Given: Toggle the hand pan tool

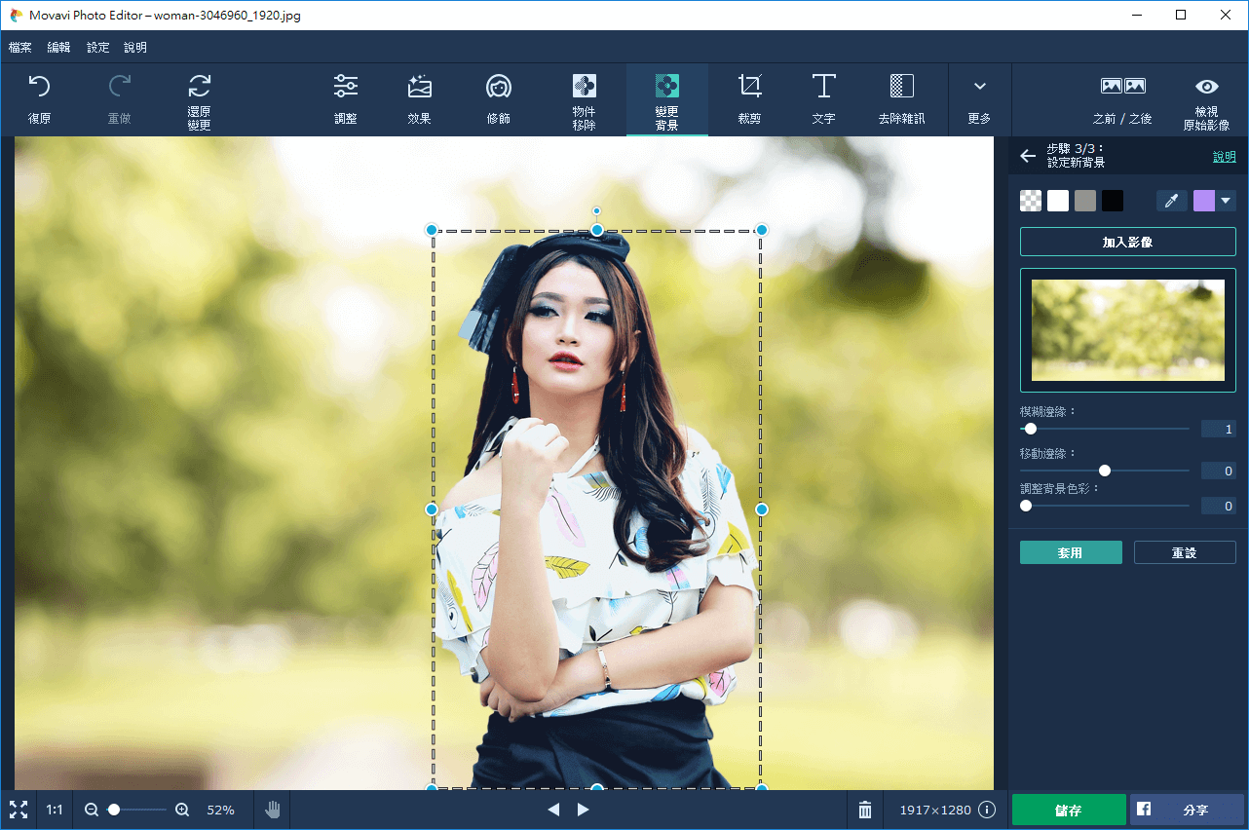Looking at the screenshot, I should pyautogui.click(x=273, y=810).
